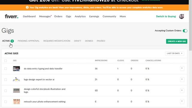Image resolution: width=192 pixels, height=108 pixels.
Task: Click Create a New Gig button
Action: coord(177,41)
